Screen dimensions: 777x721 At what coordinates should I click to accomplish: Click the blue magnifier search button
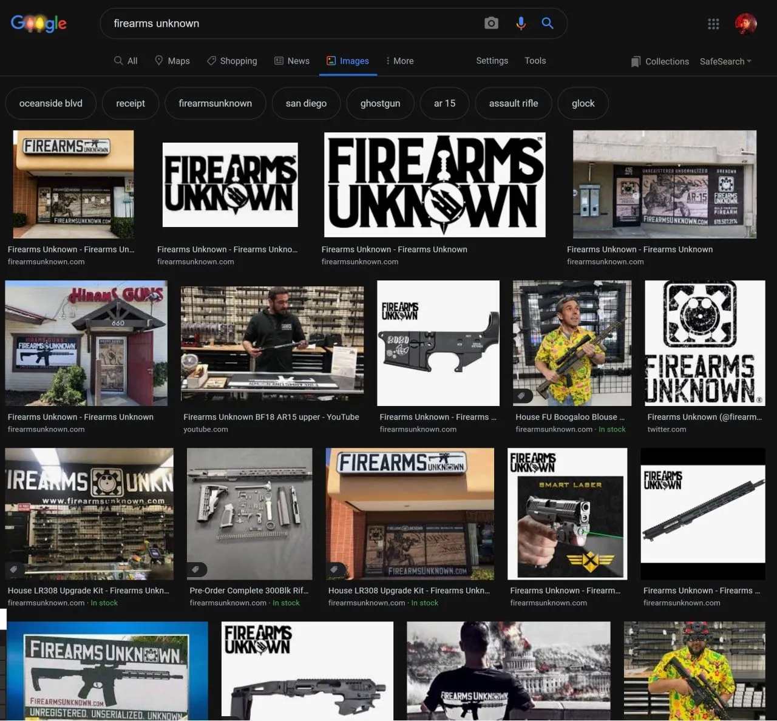pyautogui.click(x=548, y=23)
